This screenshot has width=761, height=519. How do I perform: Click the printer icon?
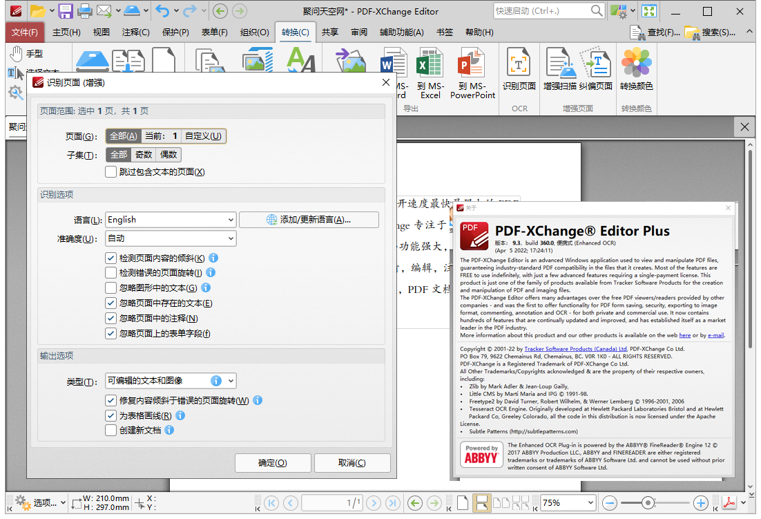coord(84,10)
